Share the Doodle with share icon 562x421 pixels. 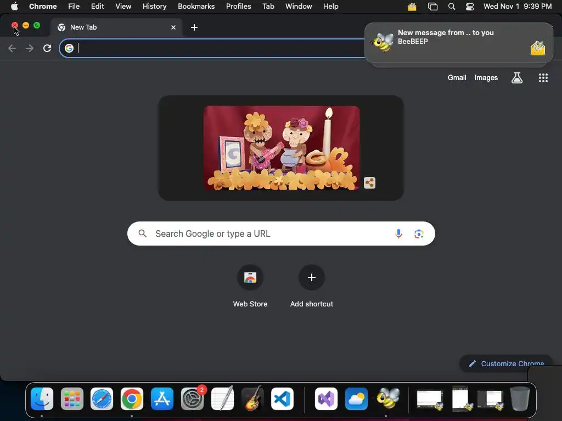pyautogui.click(x=369, y=183)
